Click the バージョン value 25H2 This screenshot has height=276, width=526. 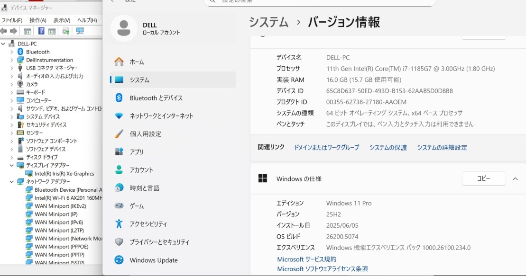[x=333, y=214]
